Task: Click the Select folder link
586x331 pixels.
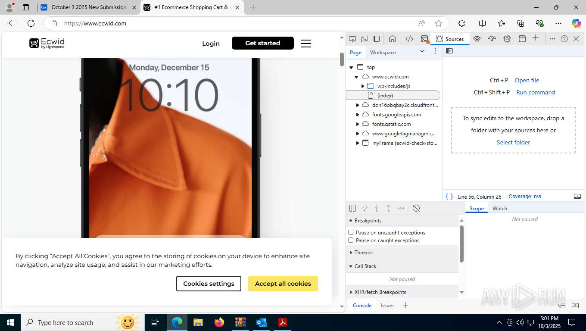Action: [513, 142]
